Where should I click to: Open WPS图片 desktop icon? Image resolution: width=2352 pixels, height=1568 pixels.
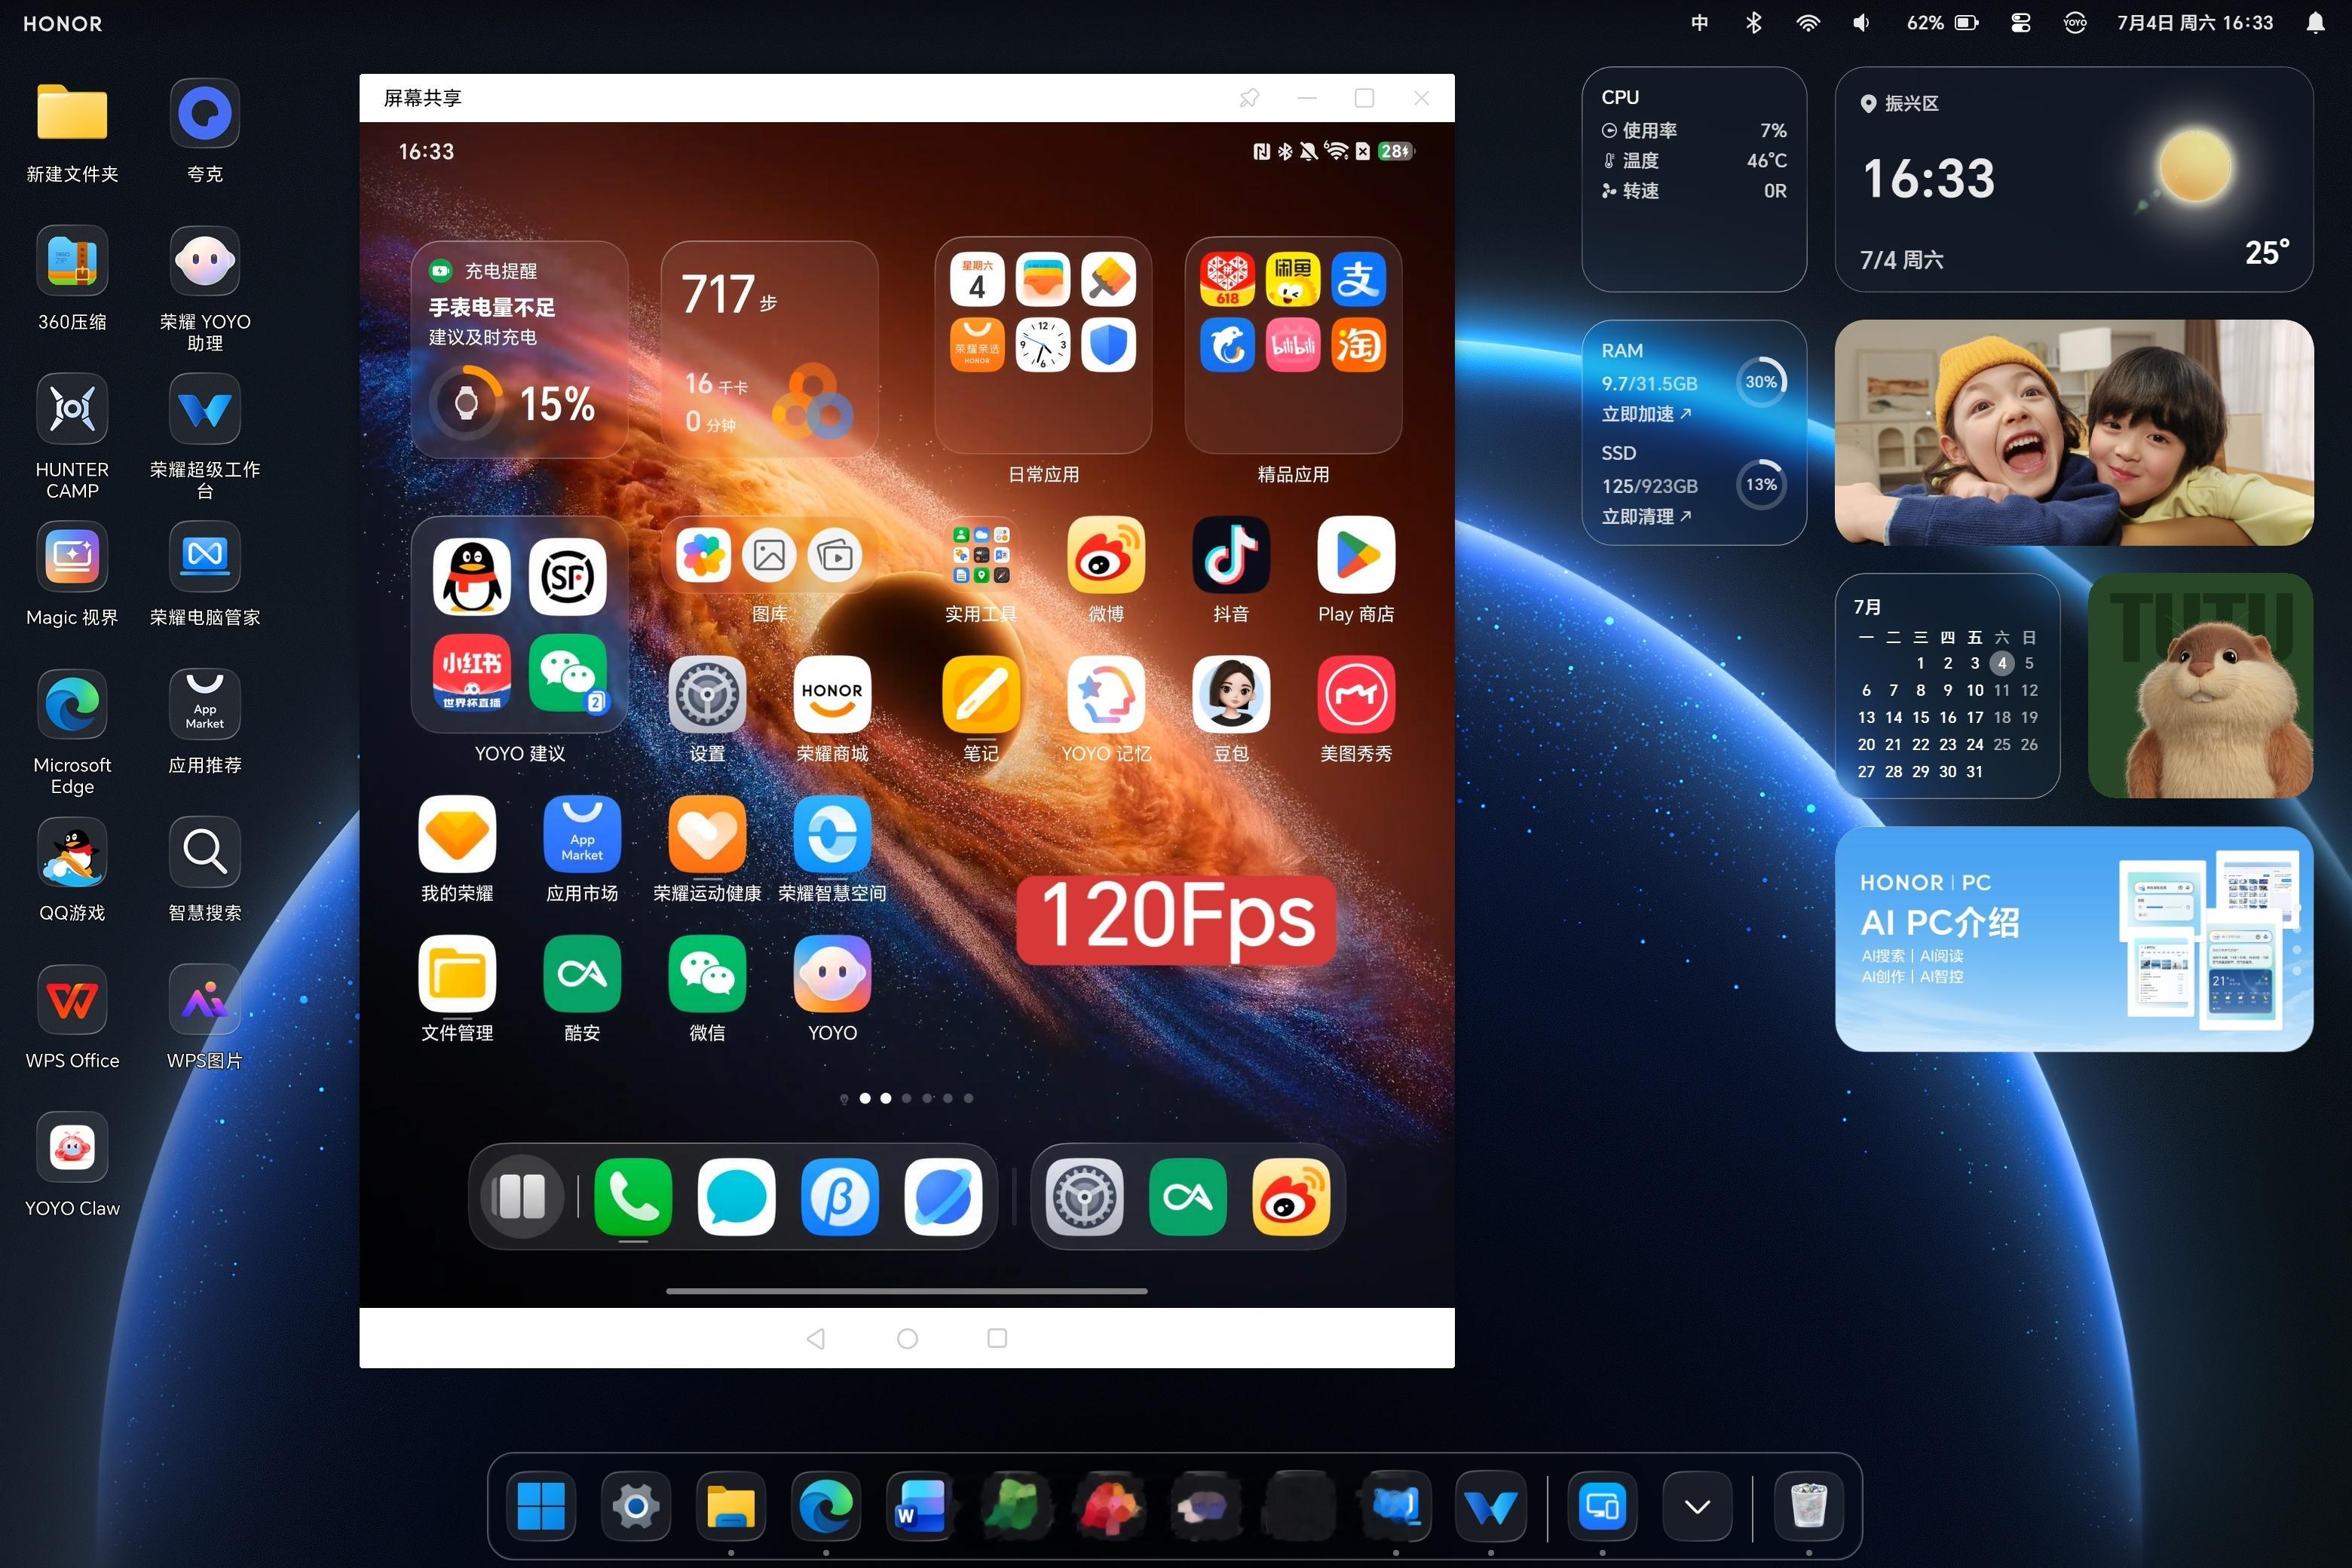[x=204, y=999]
